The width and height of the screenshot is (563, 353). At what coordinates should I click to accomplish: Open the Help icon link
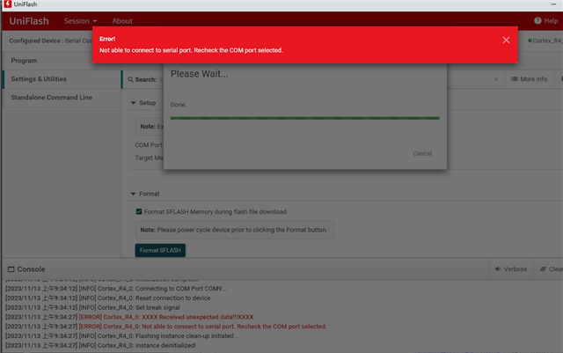[x=537, y=20]
